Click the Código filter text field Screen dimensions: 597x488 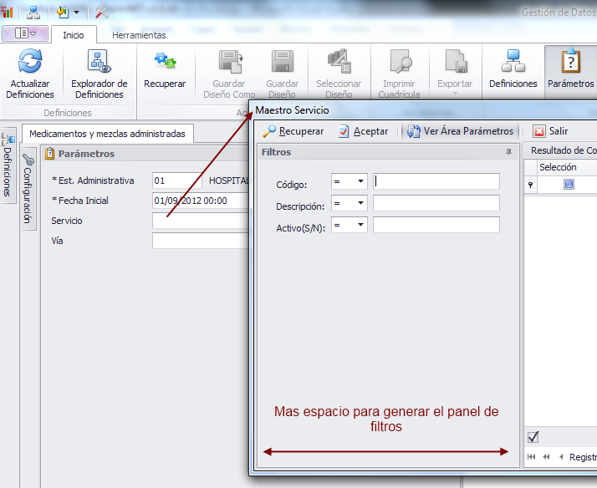[x=436, y=182]
